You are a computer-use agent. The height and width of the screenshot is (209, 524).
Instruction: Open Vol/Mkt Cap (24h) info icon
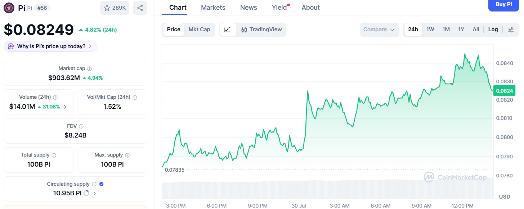pos(135,97)
